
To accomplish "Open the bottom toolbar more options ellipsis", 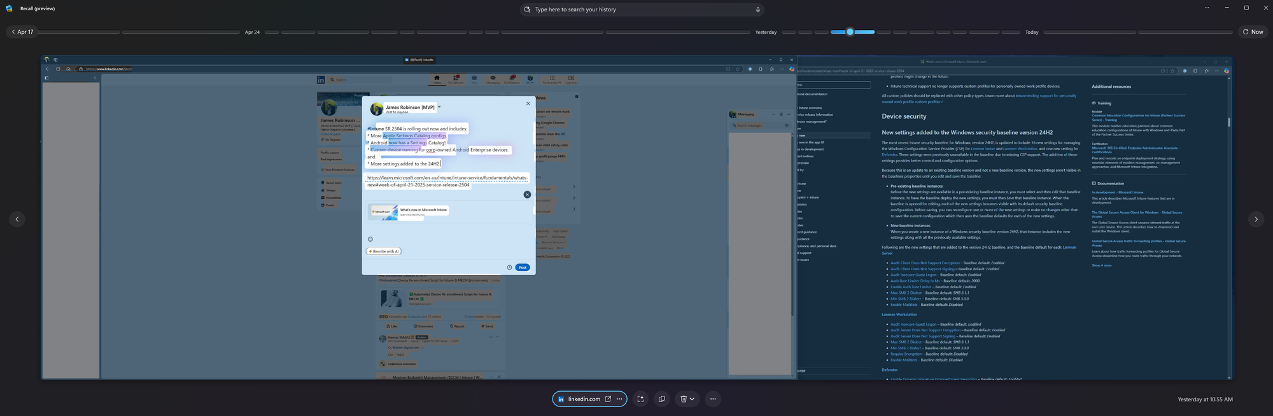I will point(713,399).
